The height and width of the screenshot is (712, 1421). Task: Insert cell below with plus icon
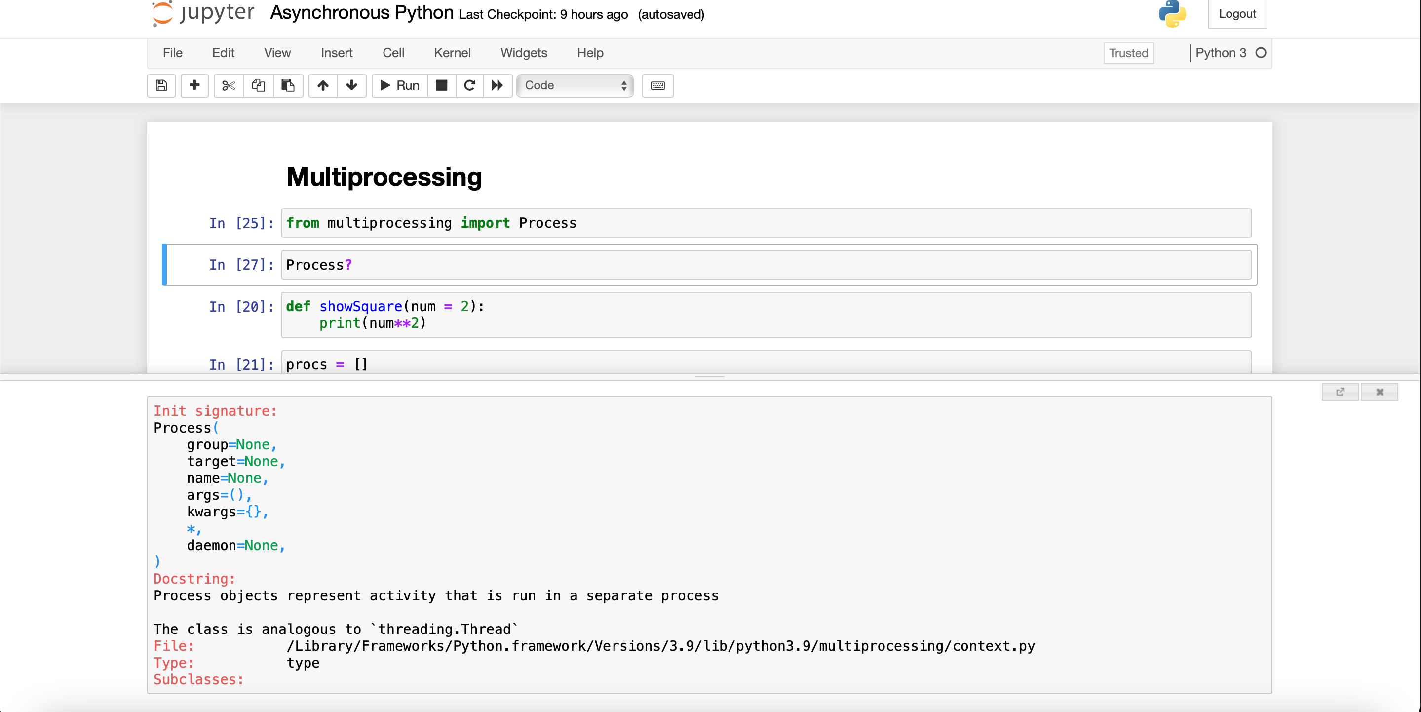click(x=194, y=85)
